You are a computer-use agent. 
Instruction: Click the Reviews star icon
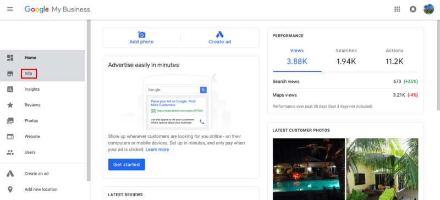coord(10,105)
